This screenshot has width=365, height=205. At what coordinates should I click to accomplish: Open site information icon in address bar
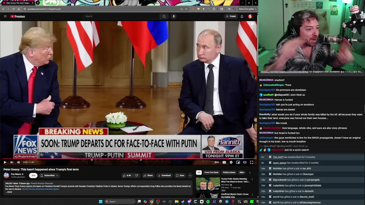[x=25, y=9]
